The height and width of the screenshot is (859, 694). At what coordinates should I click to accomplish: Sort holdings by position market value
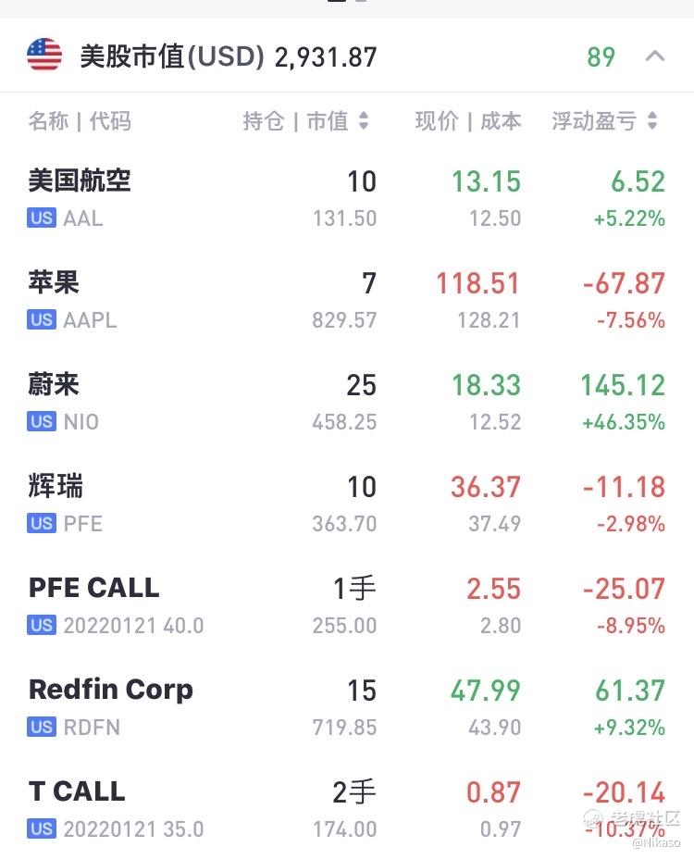[305, 121]
